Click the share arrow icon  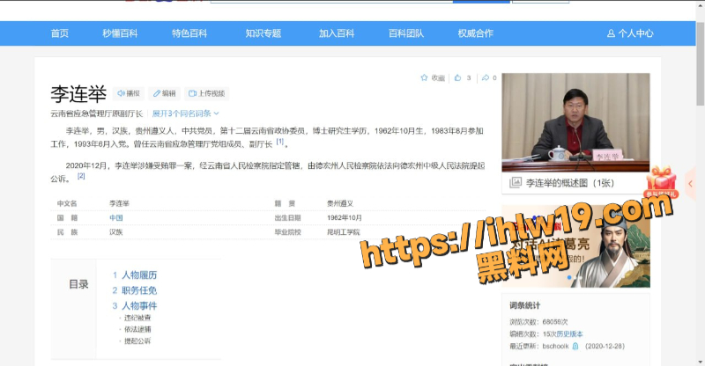[x=486, y=77]
